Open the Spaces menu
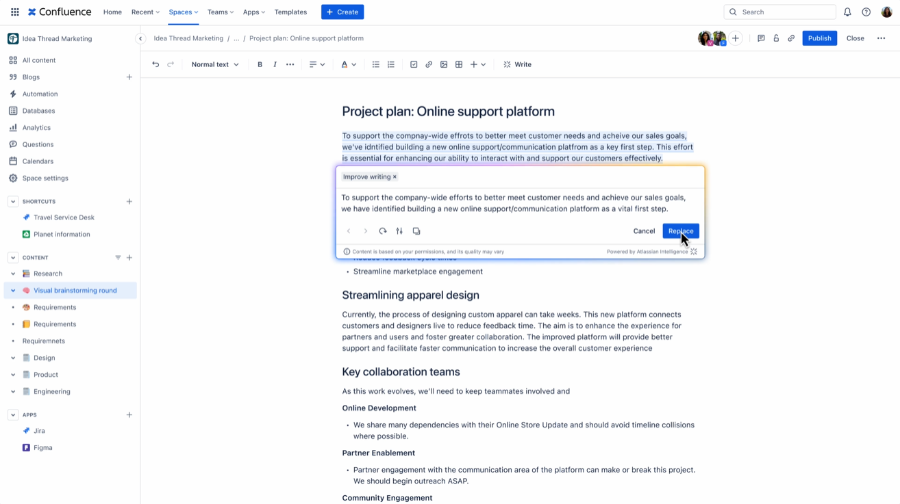This screenshot has width=900, height=504. [183, 12]
